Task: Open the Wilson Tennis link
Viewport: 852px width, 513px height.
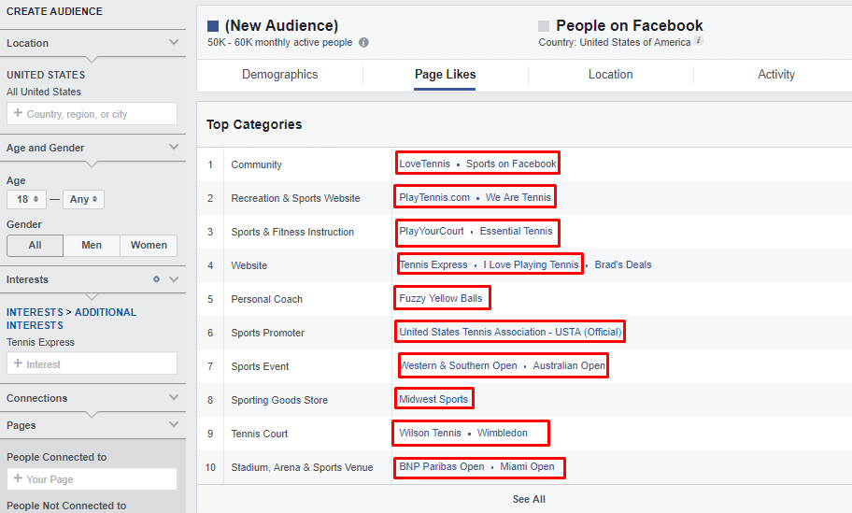Action: 430,434
